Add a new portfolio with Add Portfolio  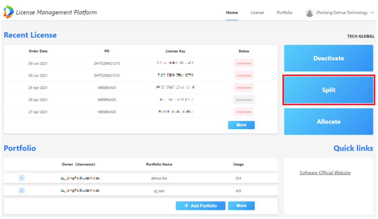pos(200,206)
